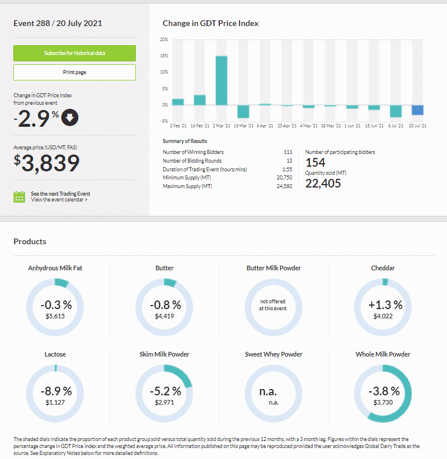The height and width of the screenshot is (459, 447).
Task: Click the Anhydrous Milk Fat heading
Action: (55, 268)
